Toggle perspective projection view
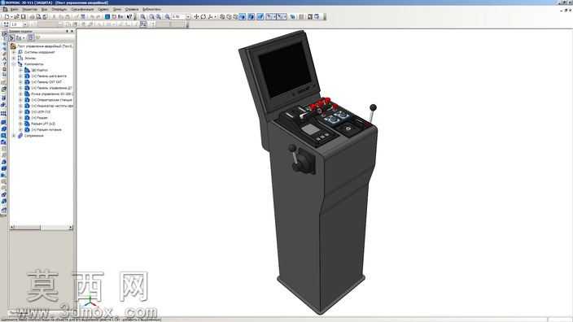This screenshot has height=322, width=573. (260, 17)
